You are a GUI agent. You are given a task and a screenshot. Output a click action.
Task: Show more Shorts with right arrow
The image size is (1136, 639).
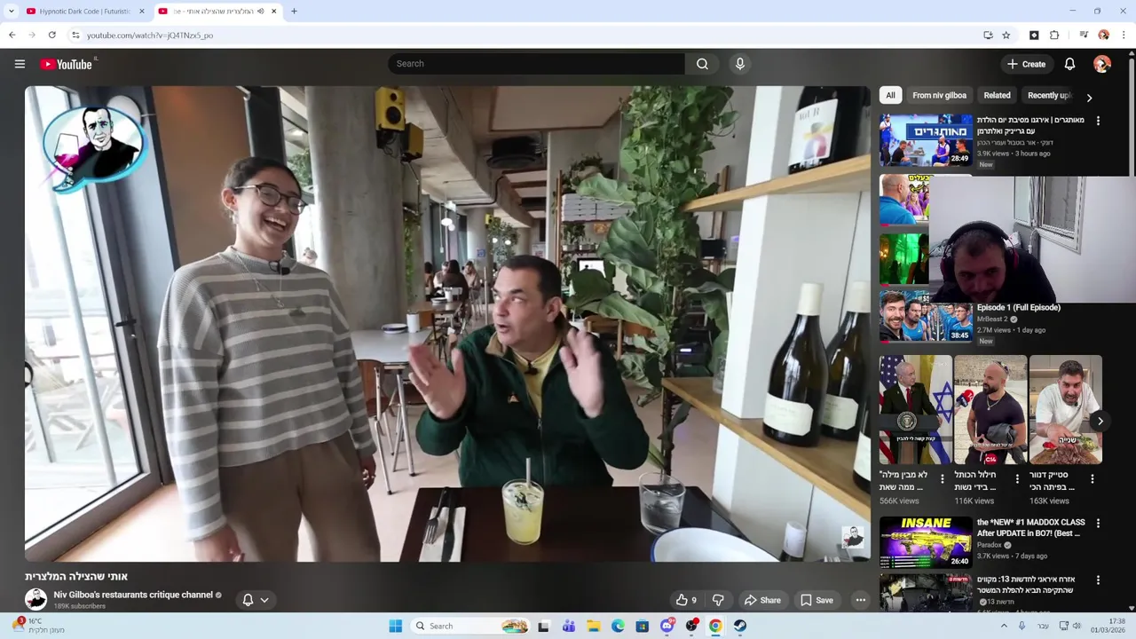[1100, 422]
